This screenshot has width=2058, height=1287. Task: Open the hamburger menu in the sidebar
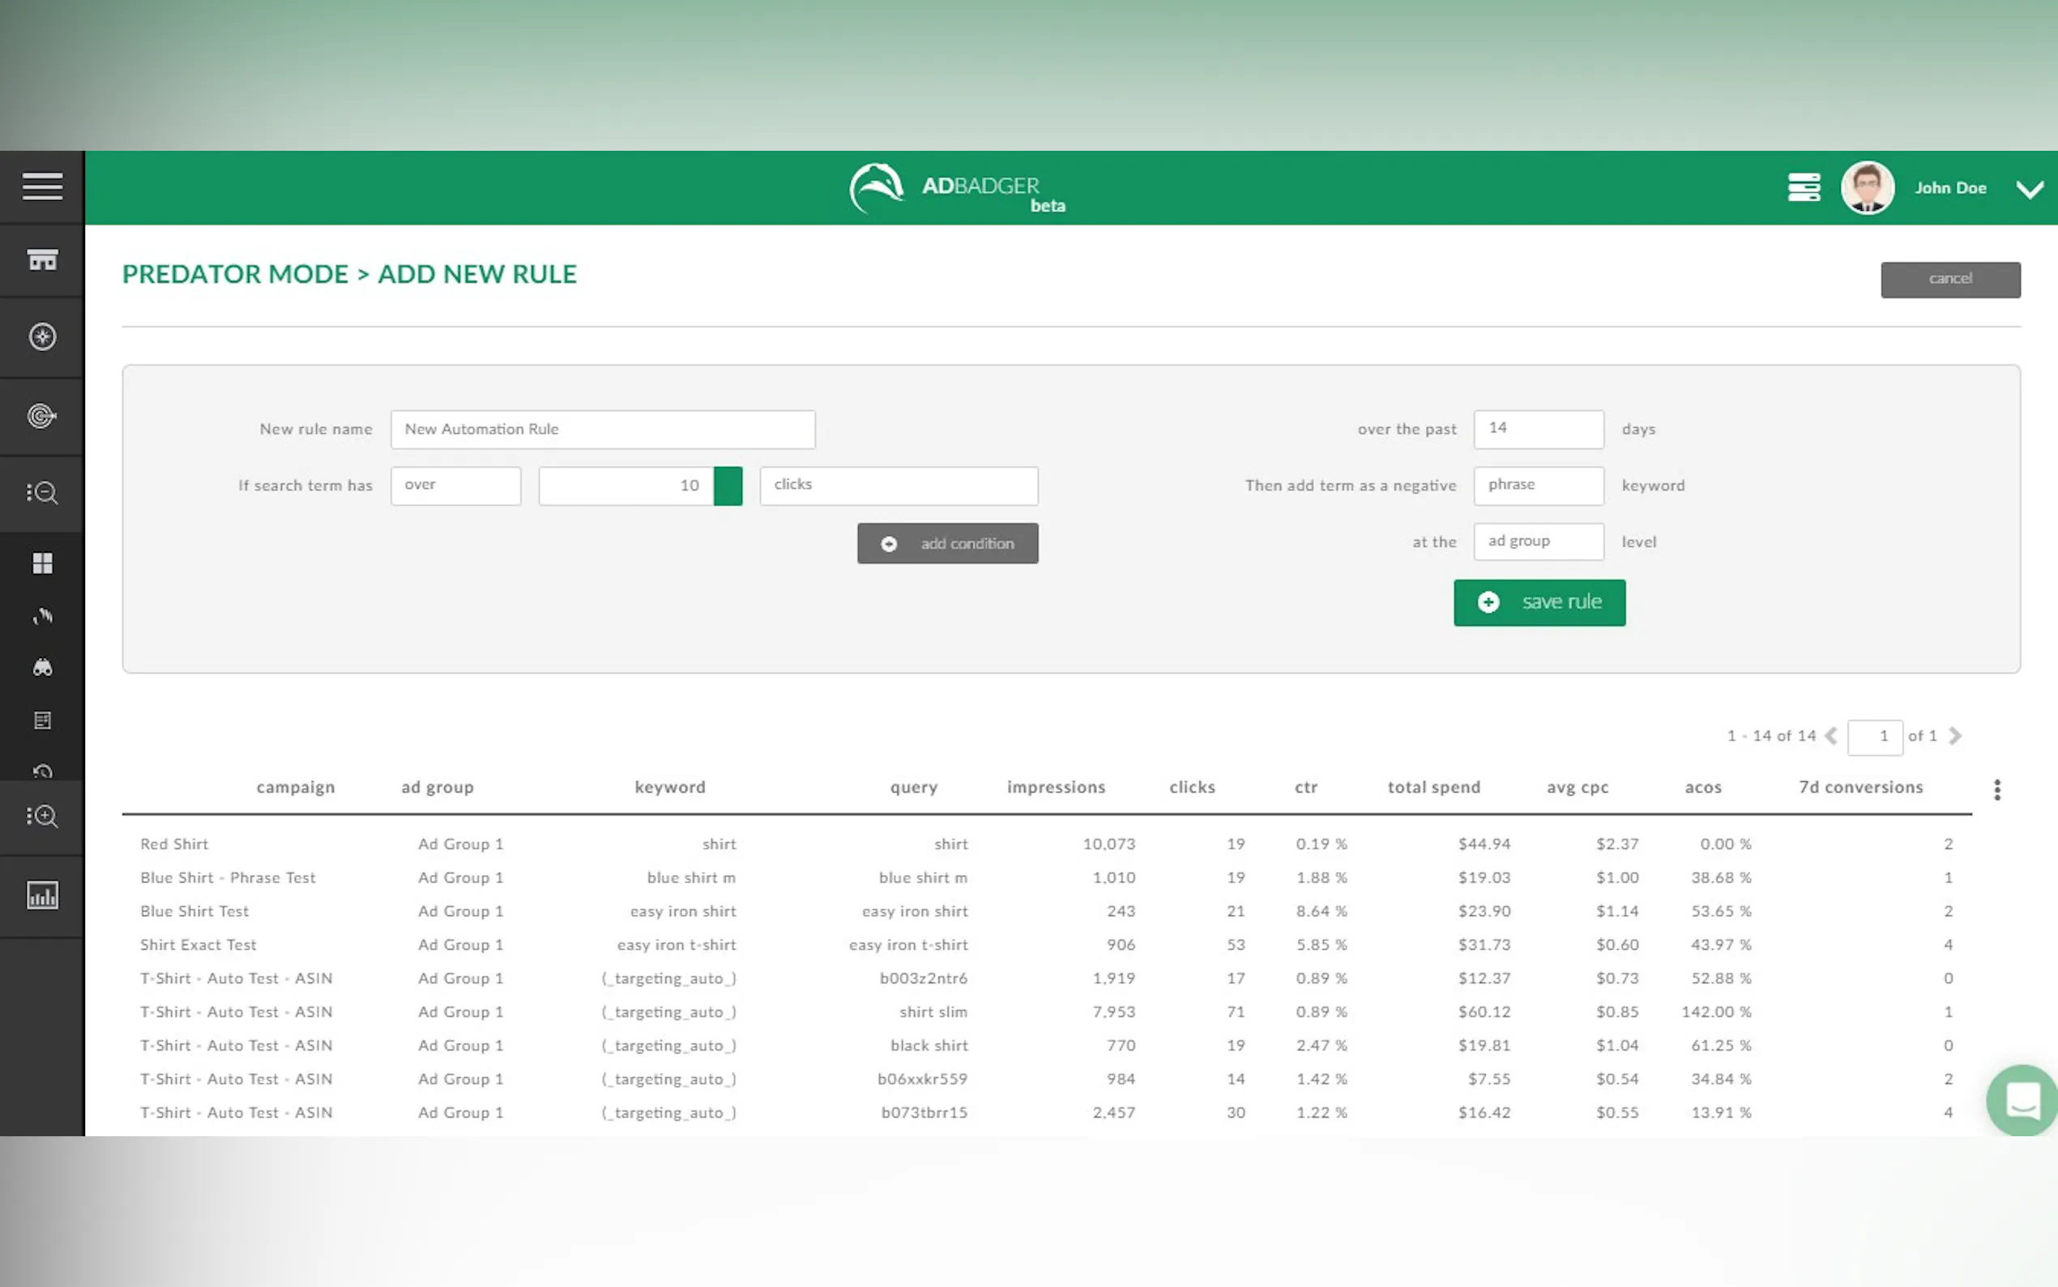point(41,186)
